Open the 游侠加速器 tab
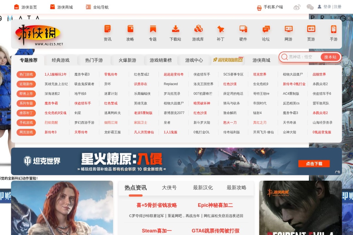 pos(228,60)
